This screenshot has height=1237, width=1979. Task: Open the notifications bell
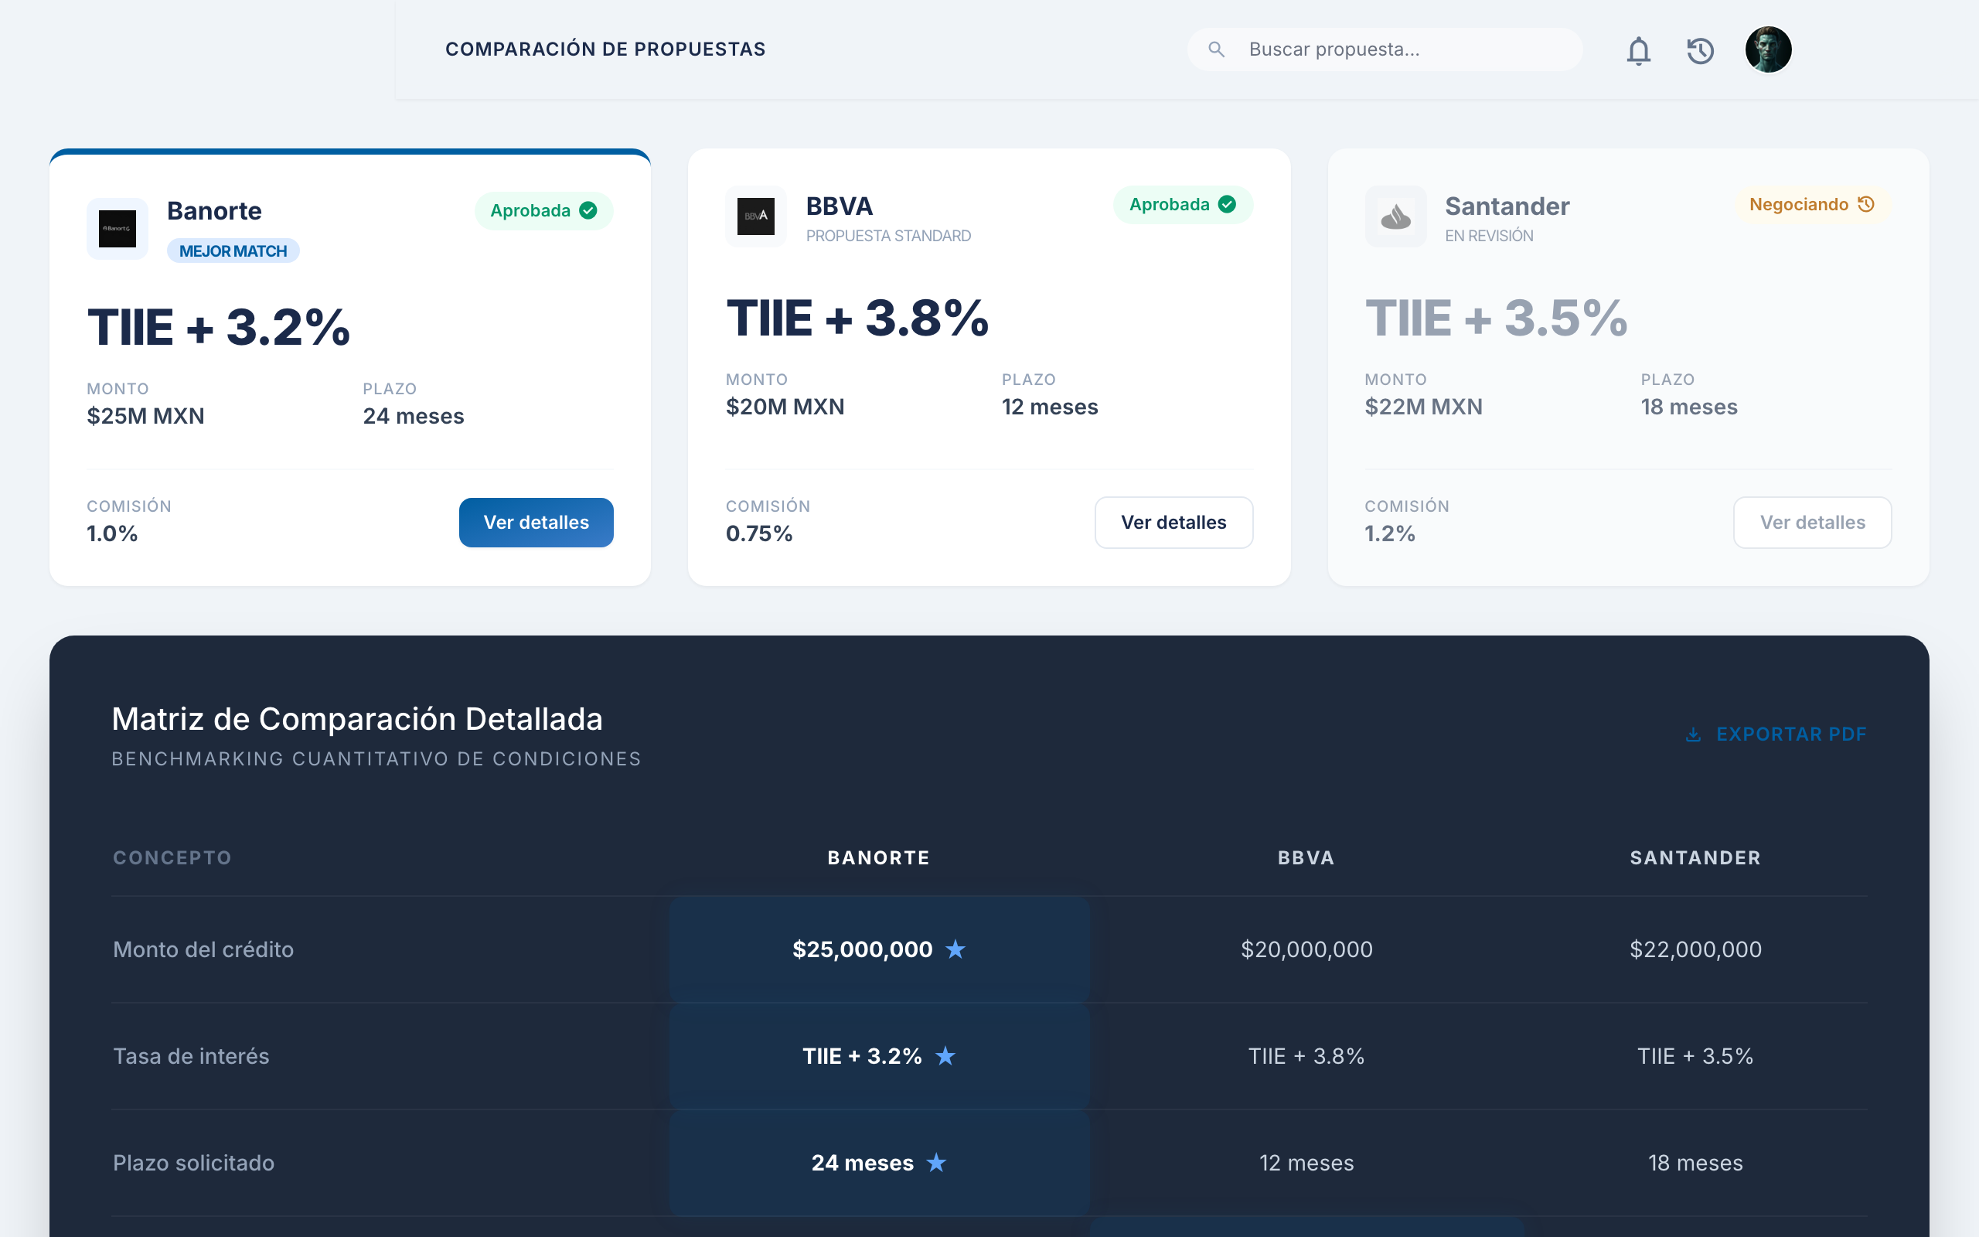[x=1638, y=51]
